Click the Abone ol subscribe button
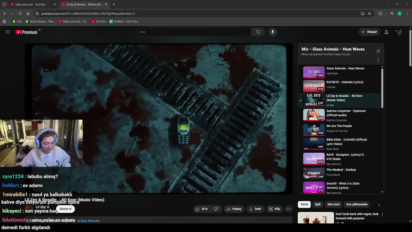Image resolution: width=412 pixels, height=232 pixels. pyautogui.click(x=65, y=209)
